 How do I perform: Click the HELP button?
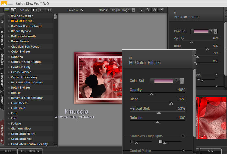pyautogui.click(x=8, y=151)
